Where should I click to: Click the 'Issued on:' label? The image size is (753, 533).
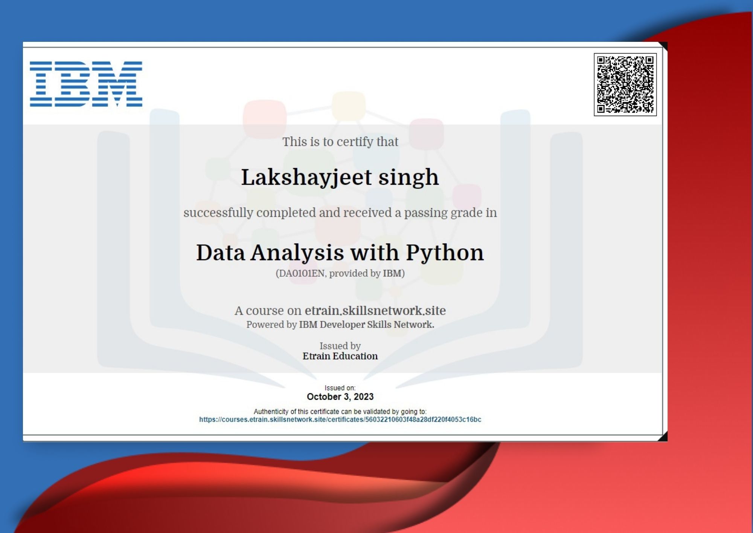pos(340,388)
